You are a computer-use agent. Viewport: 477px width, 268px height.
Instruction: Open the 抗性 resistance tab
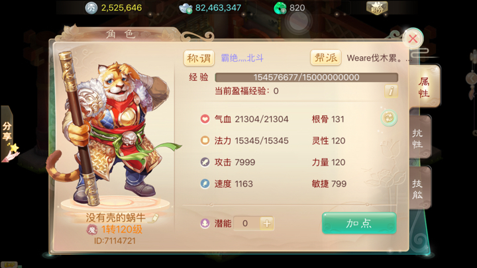419,138
